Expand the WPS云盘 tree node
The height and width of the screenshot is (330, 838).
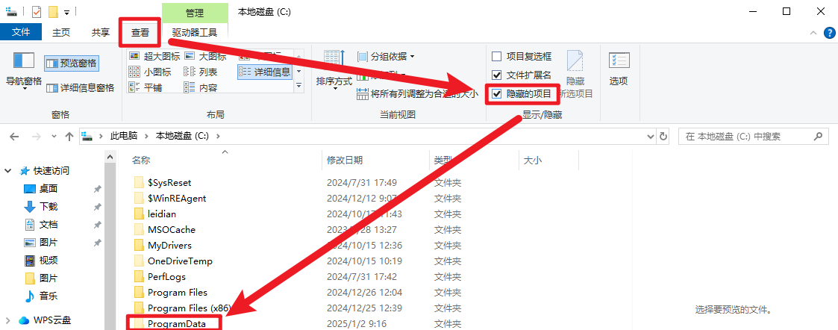click(8, 320)
